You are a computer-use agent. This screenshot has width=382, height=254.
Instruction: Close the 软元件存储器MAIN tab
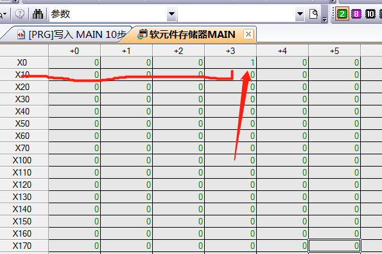[x=248, y=34]
